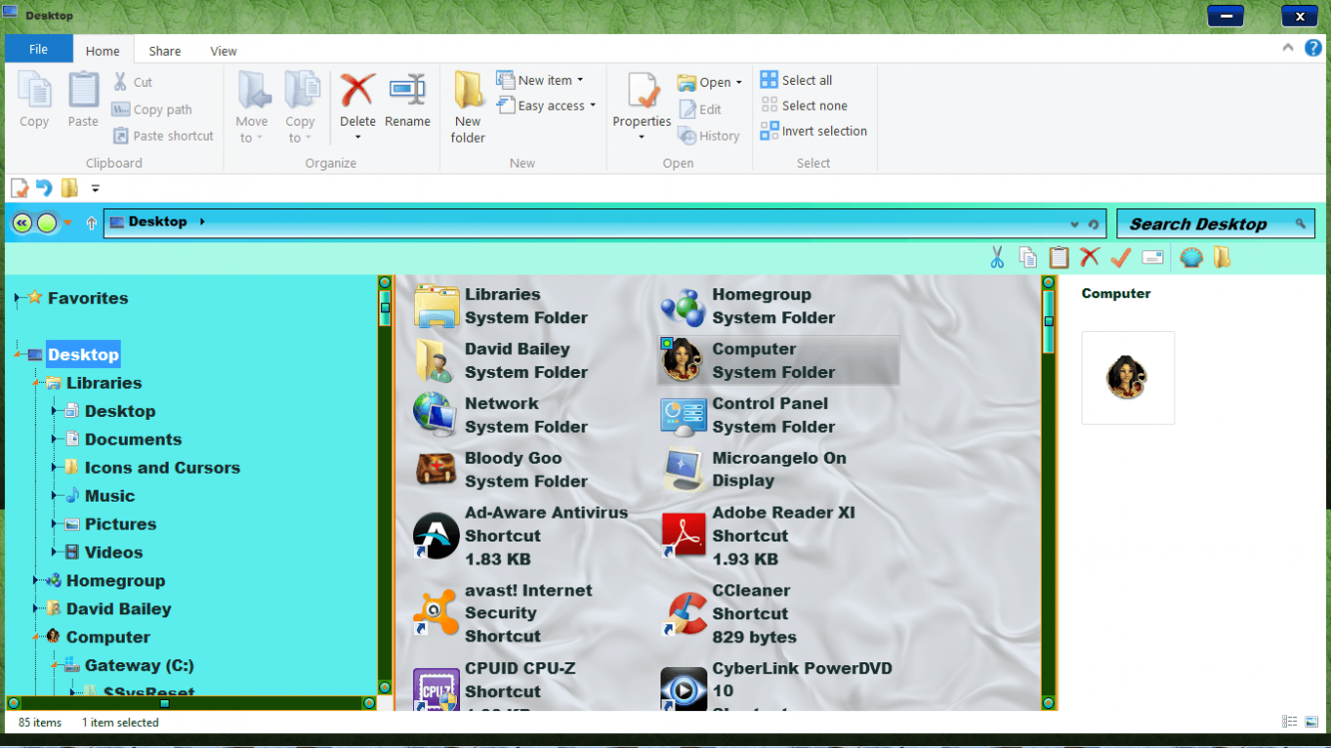Select Desktop root in the navigation tree

pyautogui.click(x=83, y=354)
